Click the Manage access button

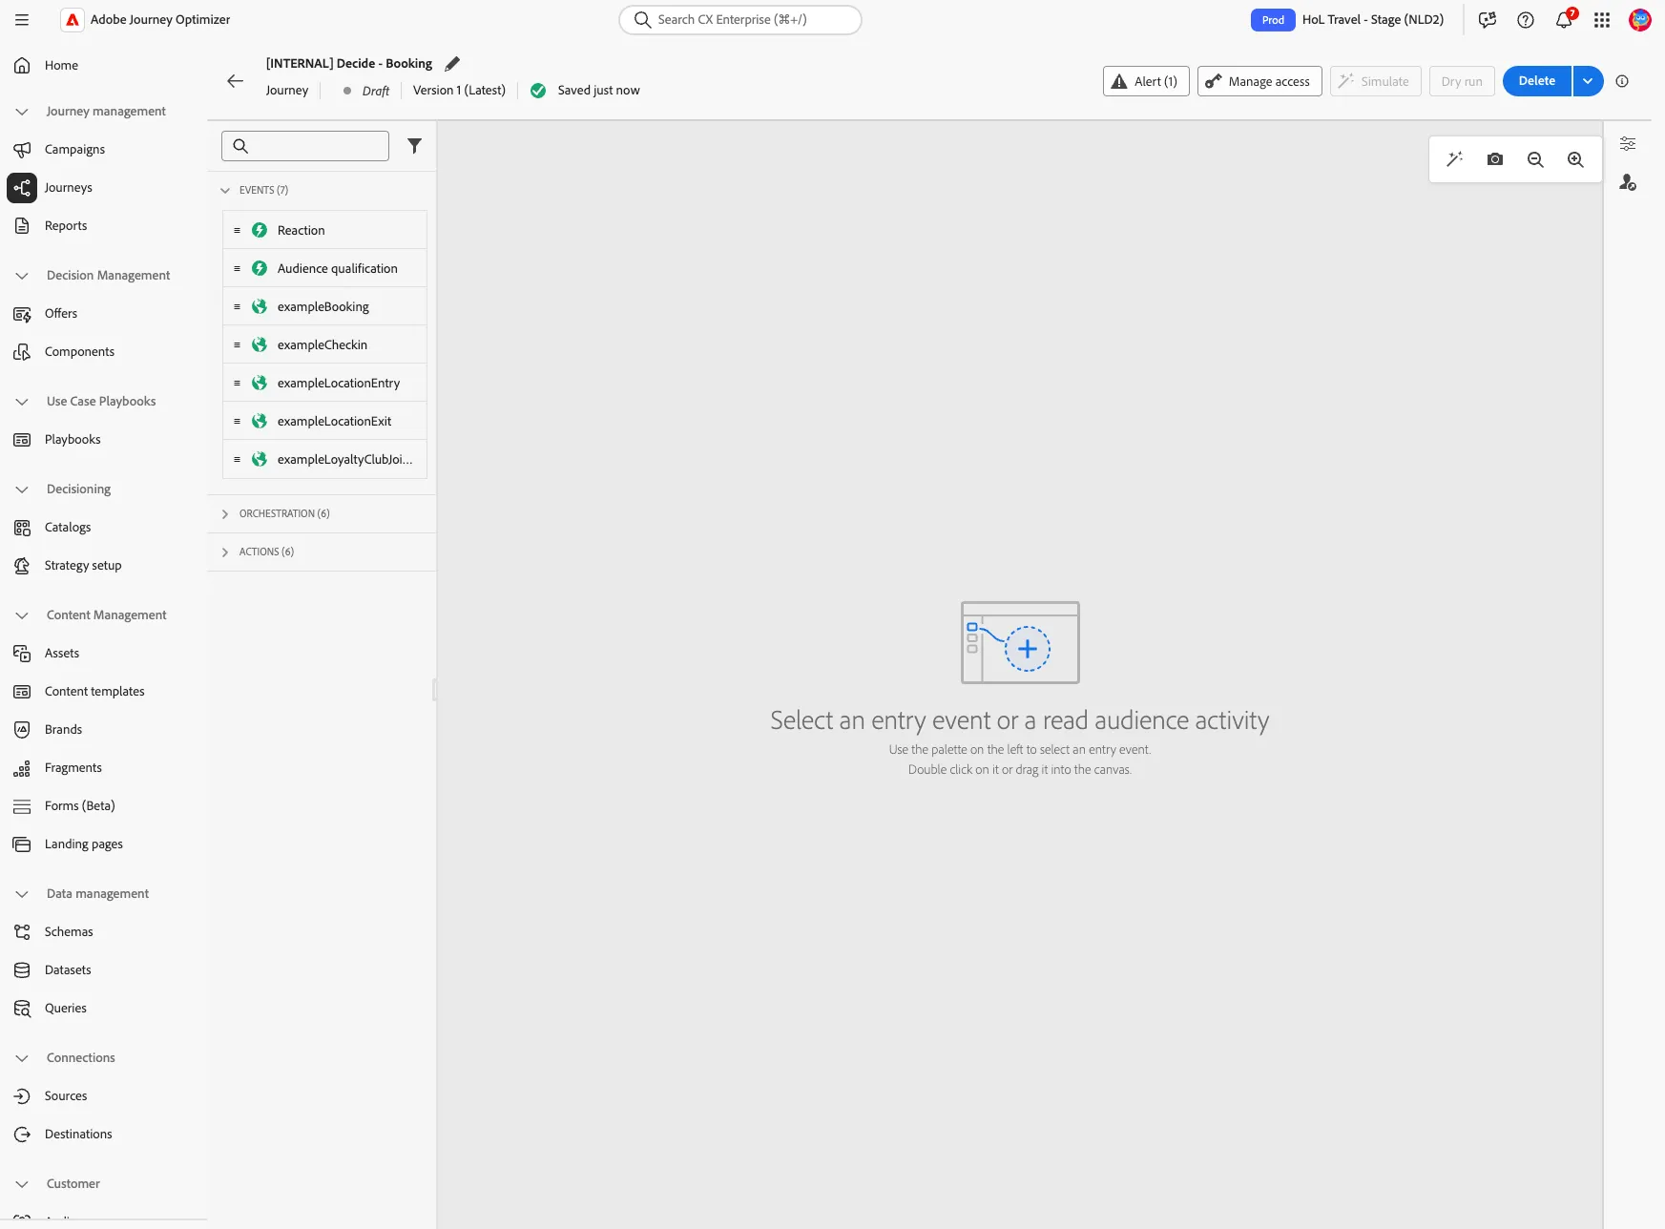(x=1259, y=81)
